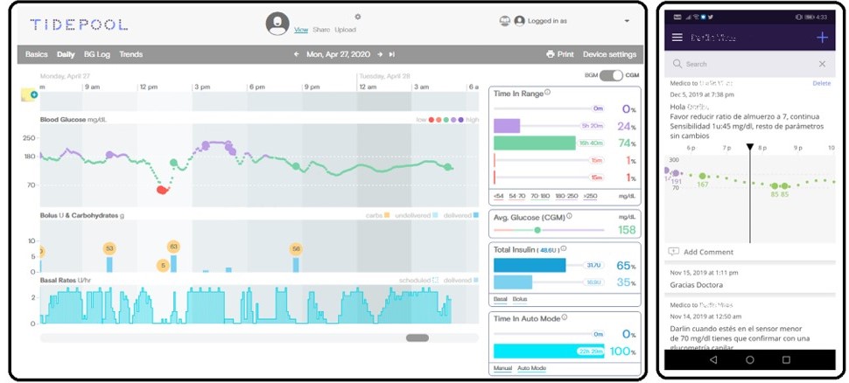Show Time In Range info tooltip icon
Screen dimensions: 849x383
pos(547,93)
